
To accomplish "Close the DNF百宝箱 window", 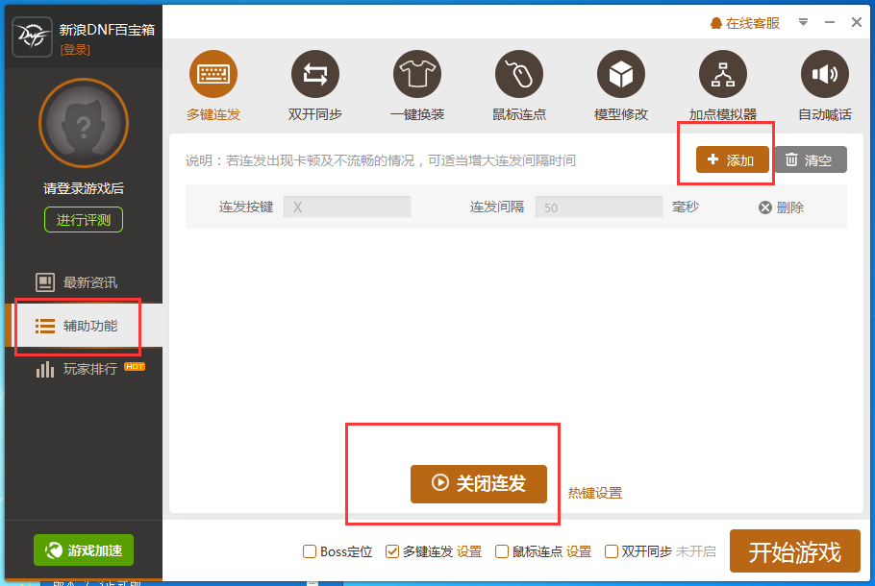I will tap(857, 22).
